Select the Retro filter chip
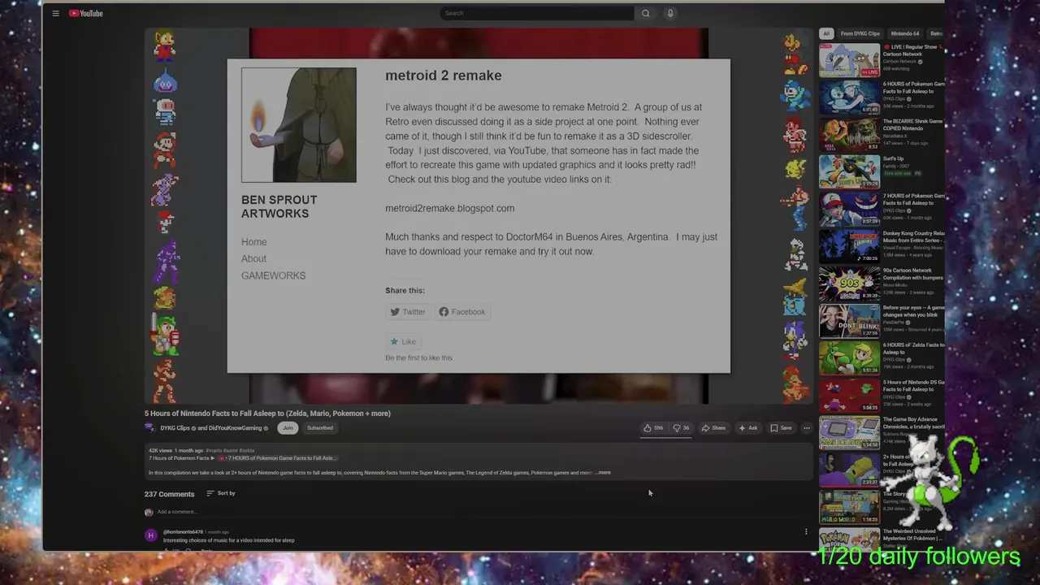The height and width of the screenshot is (585, 1040). 935,34
